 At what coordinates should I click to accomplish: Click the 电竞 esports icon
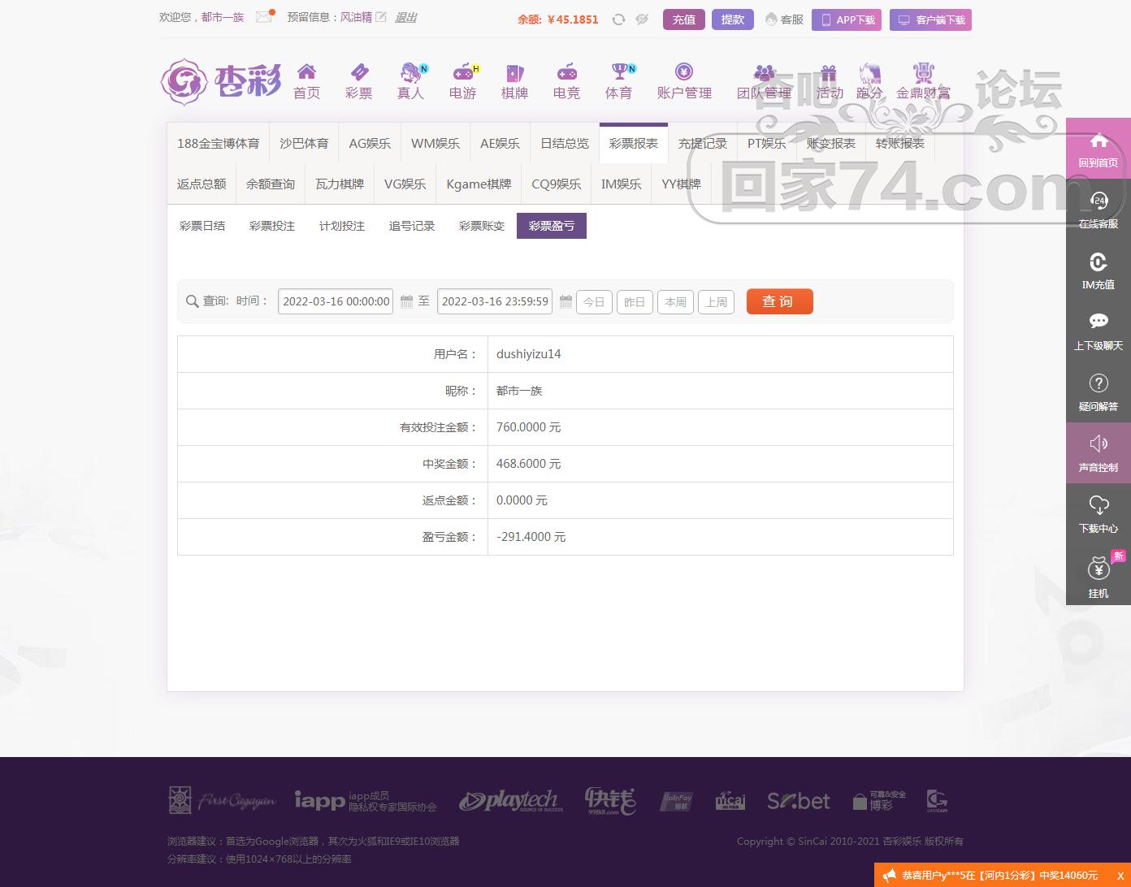[x=566, y=81]
